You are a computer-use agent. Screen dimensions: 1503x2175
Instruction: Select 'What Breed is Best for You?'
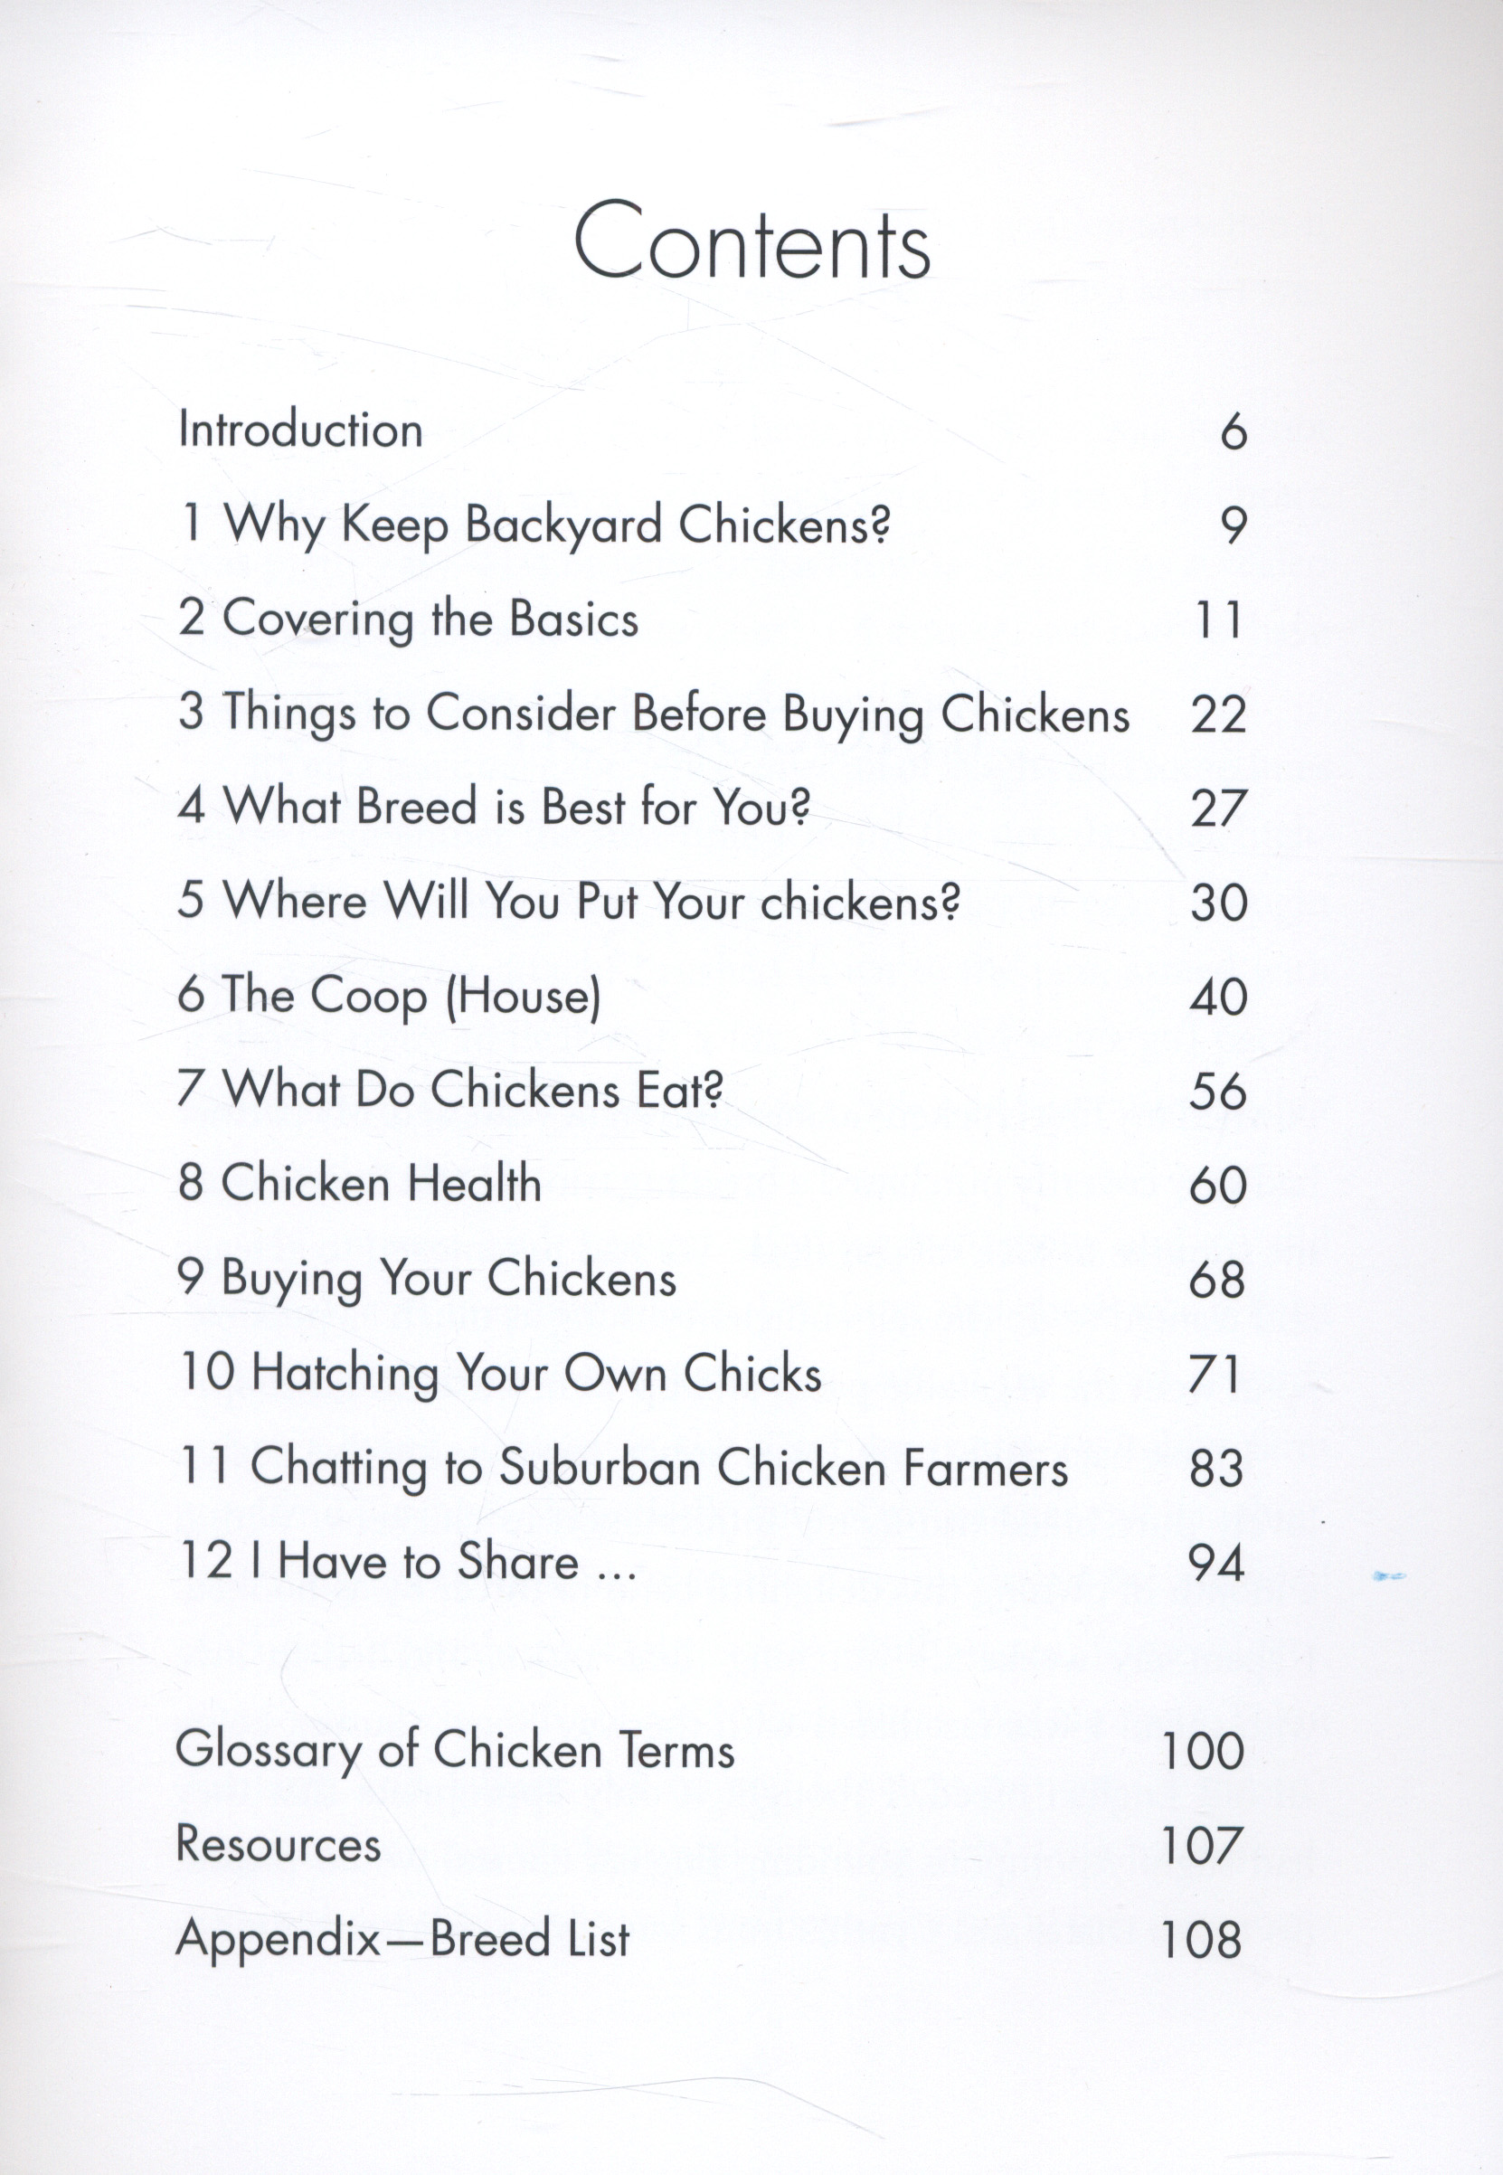(494, 808)
